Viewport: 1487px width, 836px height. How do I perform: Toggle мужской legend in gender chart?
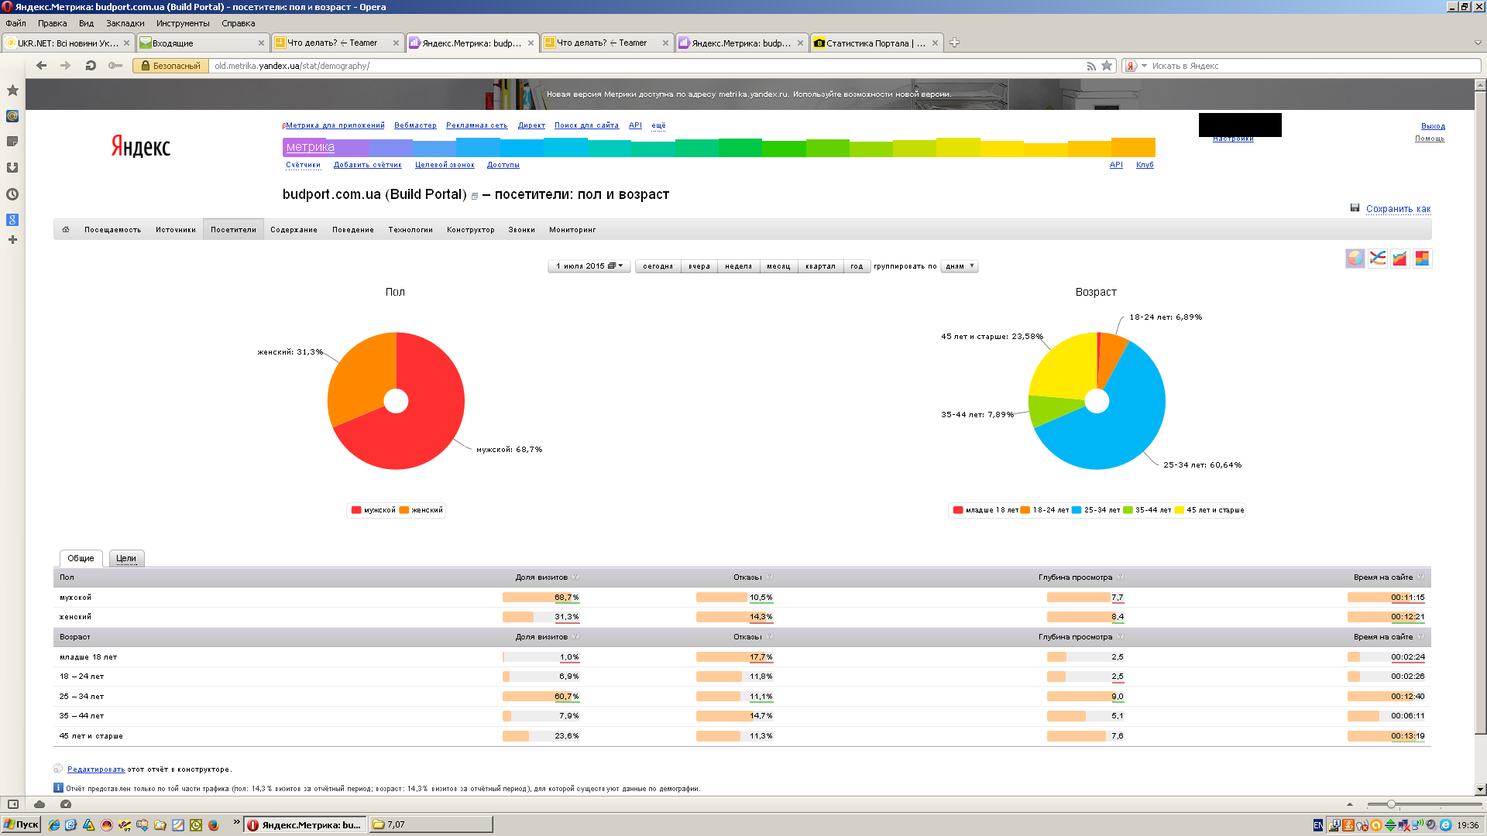click(x=373, y=510)
